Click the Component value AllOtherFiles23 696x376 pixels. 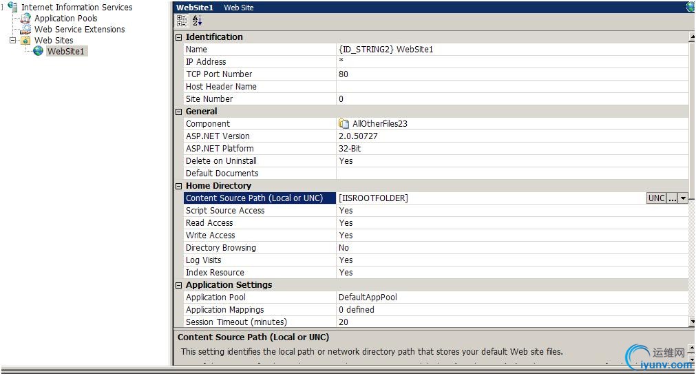pyautogui.click(x=379, y=124)
